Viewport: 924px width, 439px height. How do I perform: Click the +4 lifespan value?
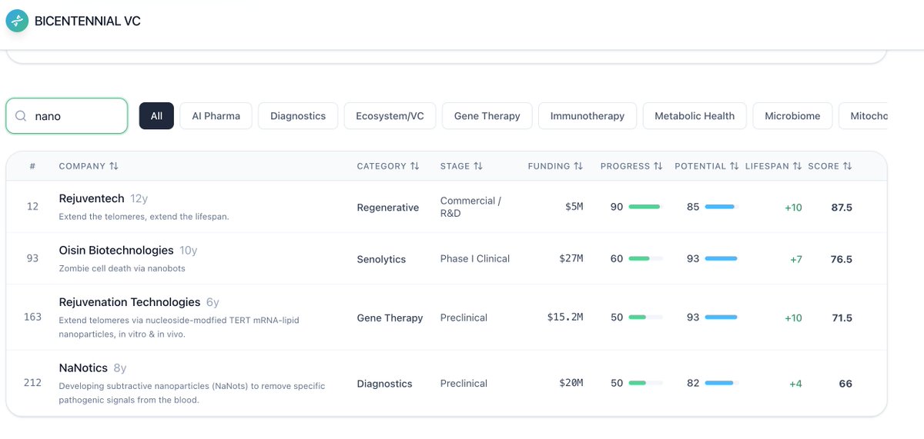(796, 384)
